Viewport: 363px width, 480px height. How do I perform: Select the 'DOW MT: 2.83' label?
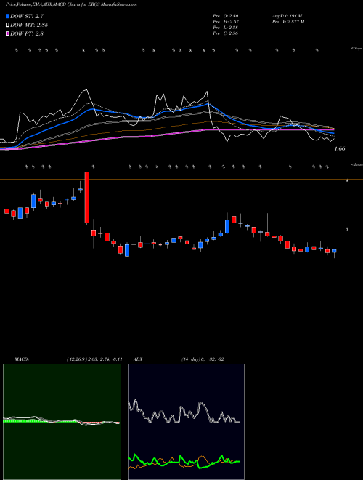[x=29, y=25]
